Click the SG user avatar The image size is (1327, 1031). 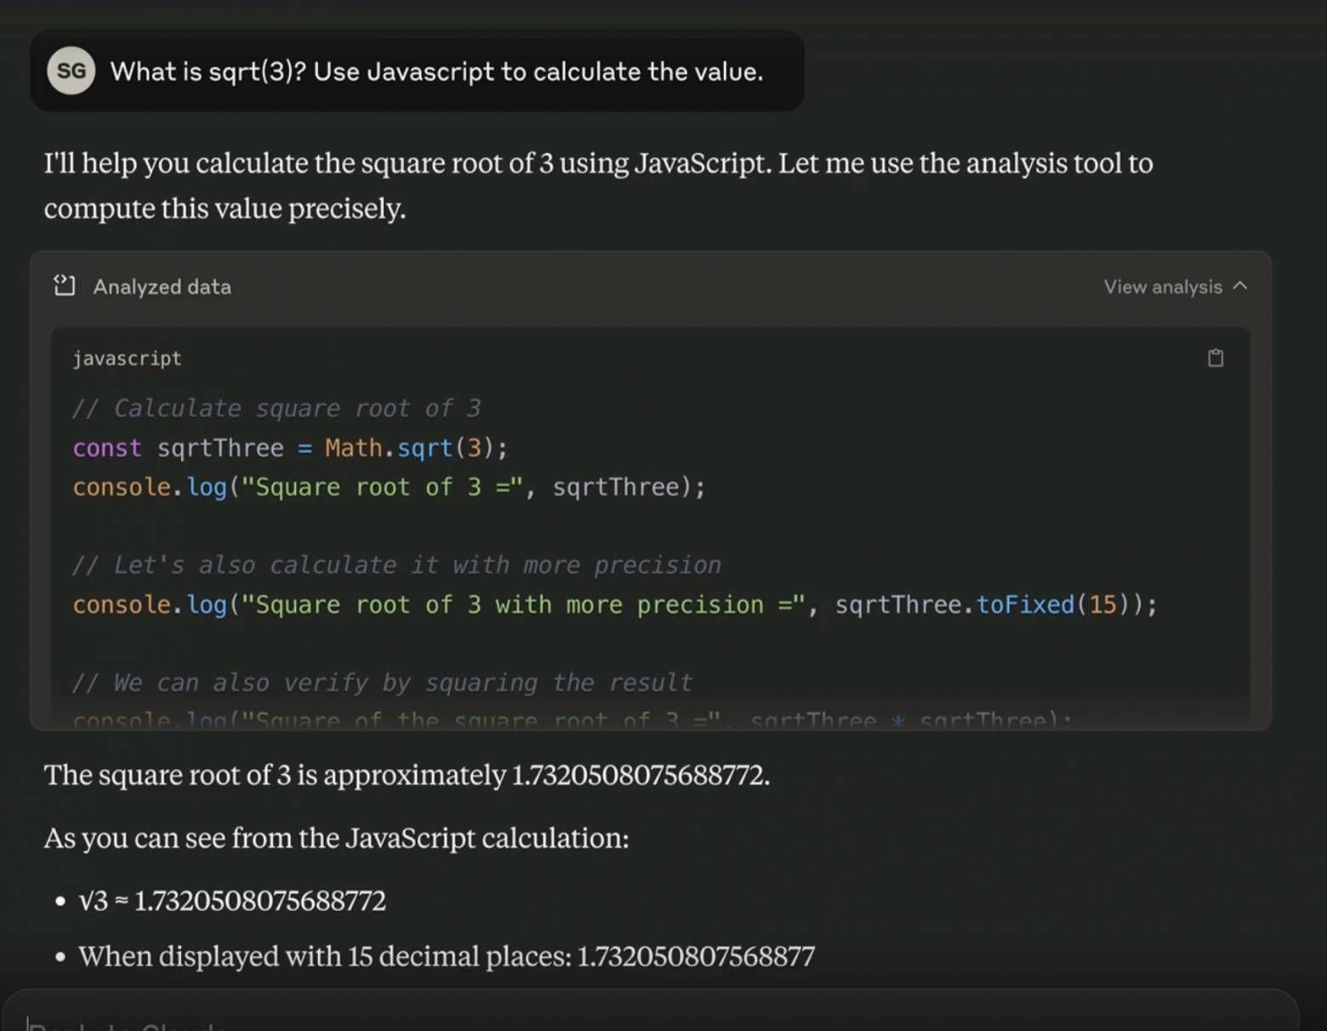(71, 71)
